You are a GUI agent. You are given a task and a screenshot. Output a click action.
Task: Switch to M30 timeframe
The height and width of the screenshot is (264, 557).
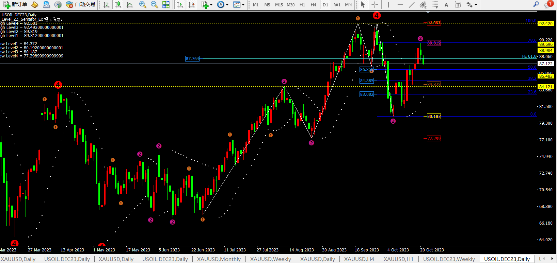tap(290, 4)
